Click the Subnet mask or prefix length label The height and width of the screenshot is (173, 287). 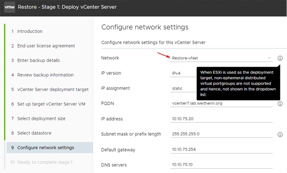click(x=131, y=134)
